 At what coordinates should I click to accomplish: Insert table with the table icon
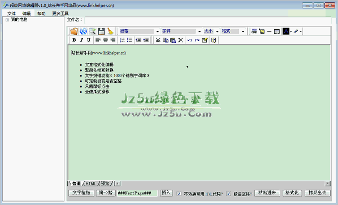click(277, 32)
